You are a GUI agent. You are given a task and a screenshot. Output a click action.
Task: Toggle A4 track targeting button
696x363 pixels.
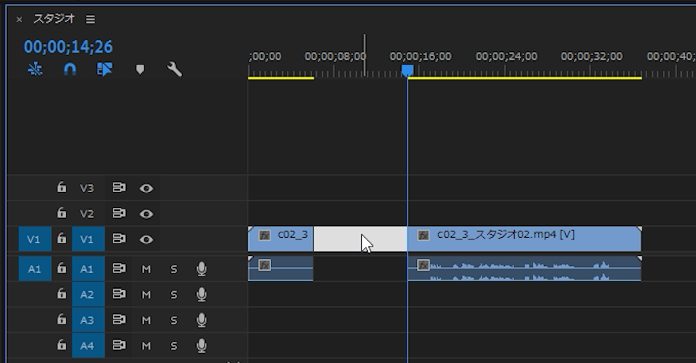tap(88, 345)
